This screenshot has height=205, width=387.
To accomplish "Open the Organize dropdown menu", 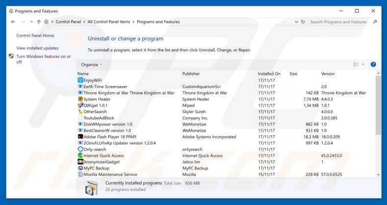I will (x=91, y=64).
